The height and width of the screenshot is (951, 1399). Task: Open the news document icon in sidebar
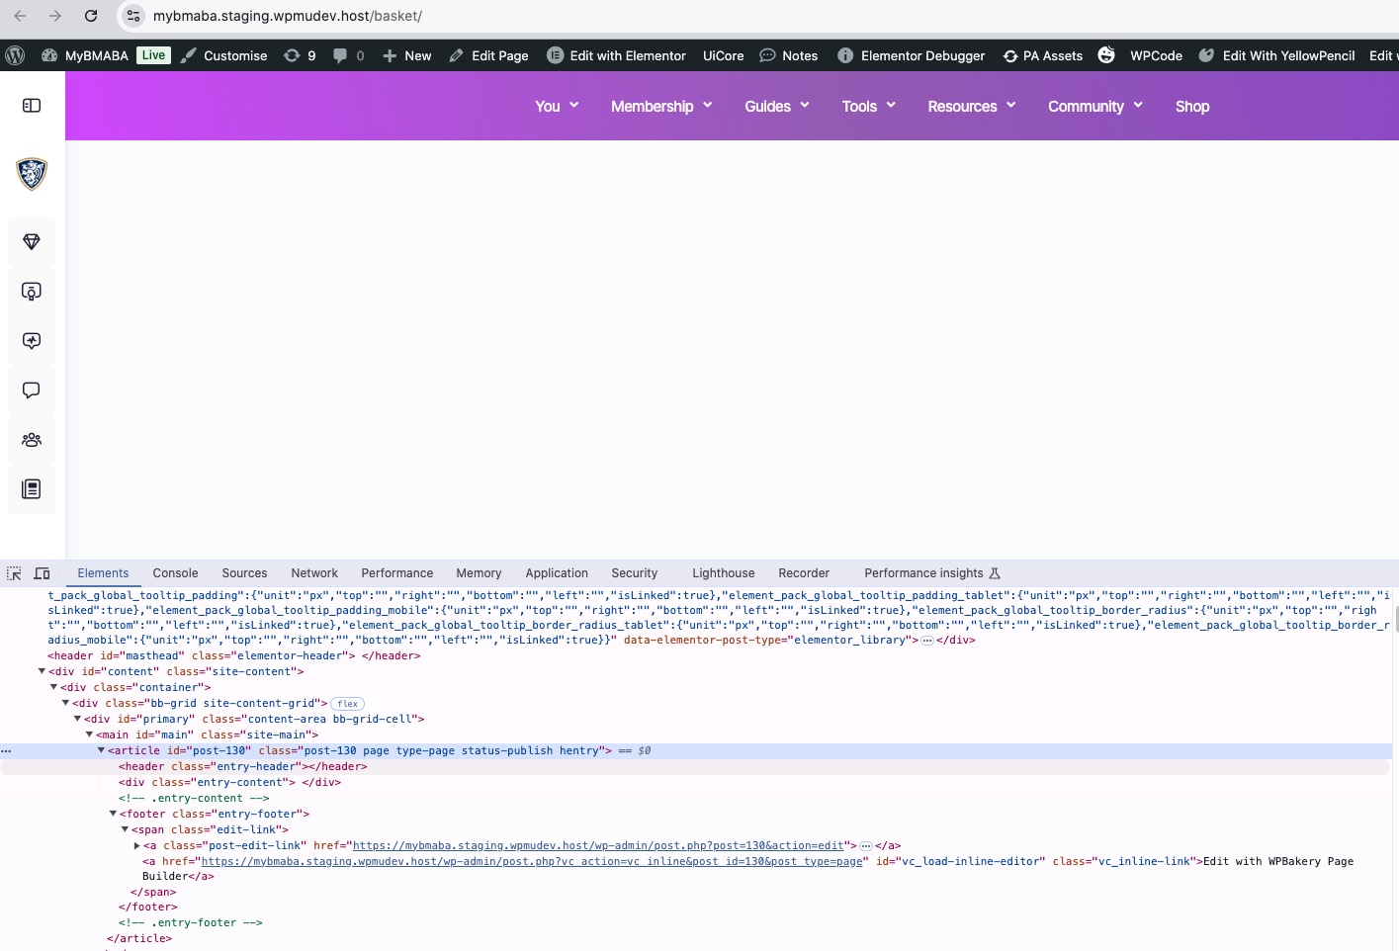32,489
